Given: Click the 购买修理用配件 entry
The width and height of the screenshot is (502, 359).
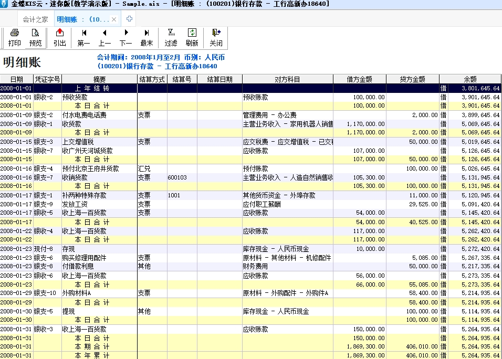Looking at the screenshot, I should 99,258.
